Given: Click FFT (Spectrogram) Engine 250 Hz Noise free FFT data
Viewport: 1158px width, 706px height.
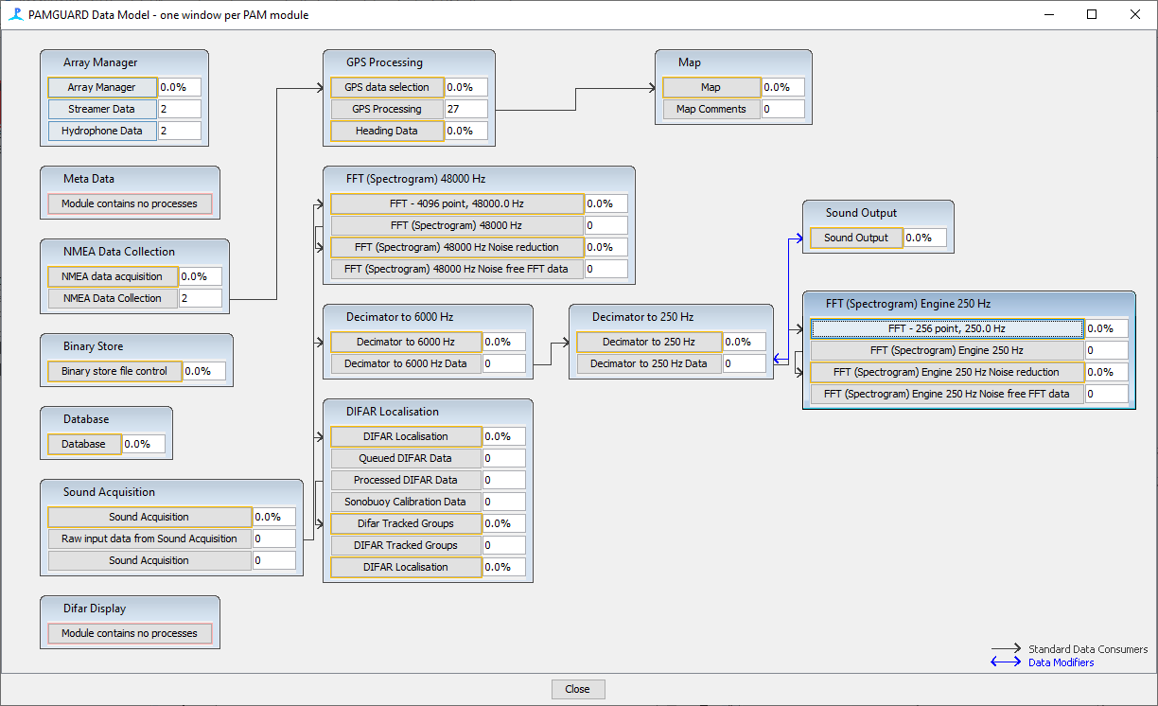Looking at the screenshot, I should pos(947,394).
